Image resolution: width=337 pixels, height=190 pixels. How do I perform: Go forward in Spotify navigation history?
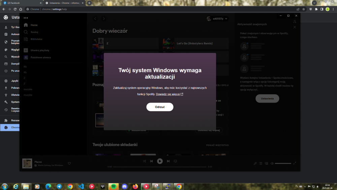pyautogui.click(x=104, y=19)
